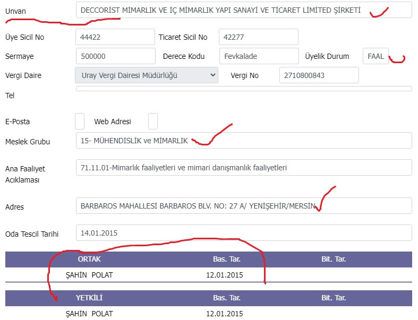Click Bas. Tar. header in YETKİLİ table
This screenshot has height=320, width=418.
pos(227,298)
